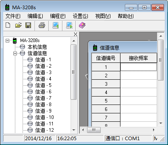Open the 编程(P) menu
Screen dimensions: 168x145
(x=58, y=16)
